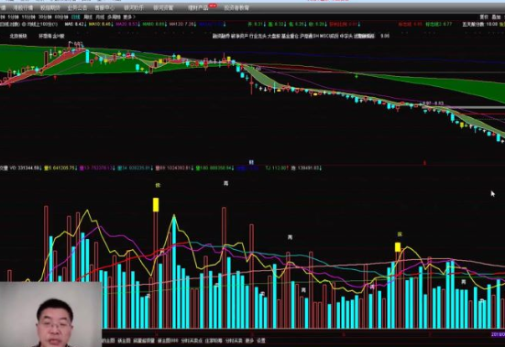Open the 更多 indicators list at bottom
The height and width of the screenshot is (347, 505).
coord(249,341)
